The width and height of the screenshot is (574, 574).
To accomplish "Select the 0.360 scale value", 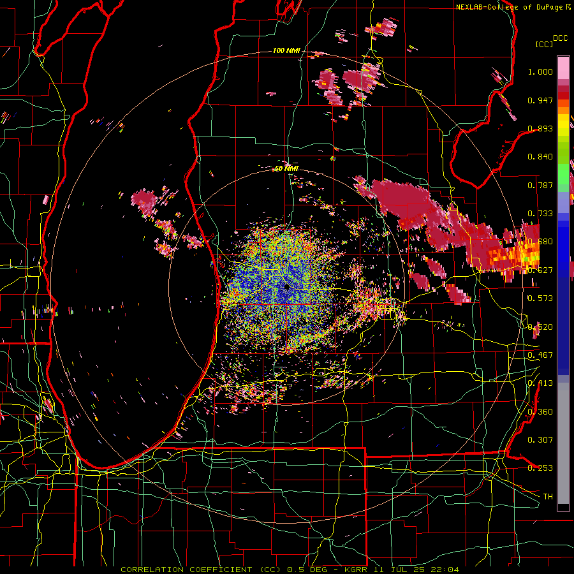I will tap(540, 412).
